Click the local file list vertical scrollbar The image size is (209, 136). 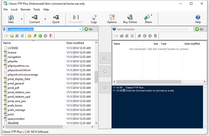(96, 77)
